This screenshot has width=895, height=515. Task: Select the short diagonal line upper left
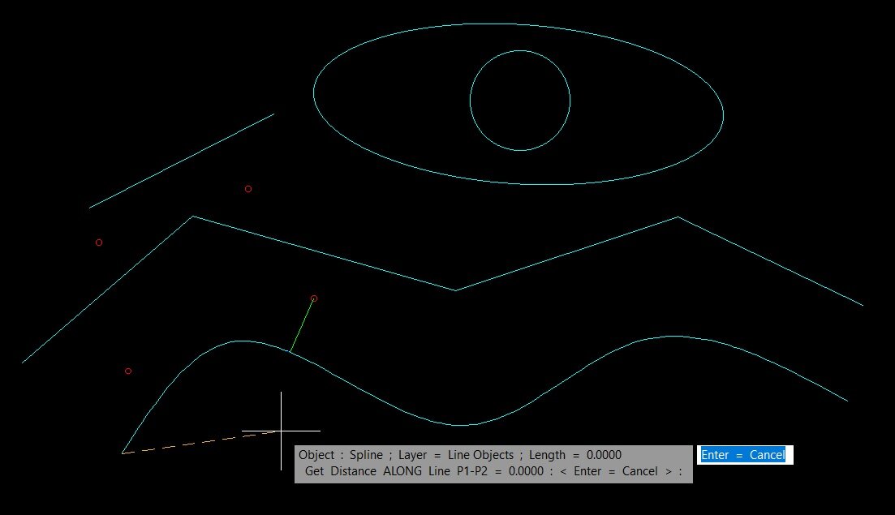[x=182, y=161]
